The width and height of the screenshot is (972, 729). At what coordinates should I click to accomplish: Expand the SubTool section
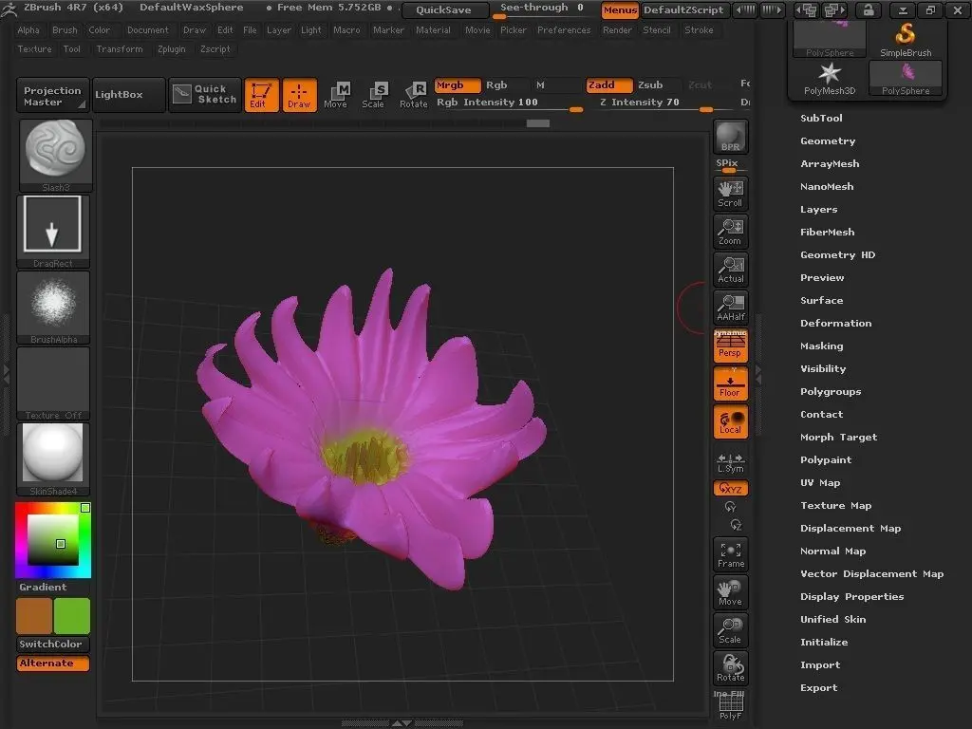pos(821,118)
